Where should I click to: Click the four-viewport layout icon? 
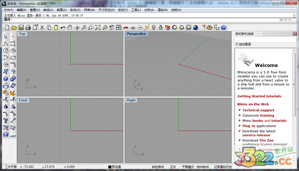click(119, 27)
